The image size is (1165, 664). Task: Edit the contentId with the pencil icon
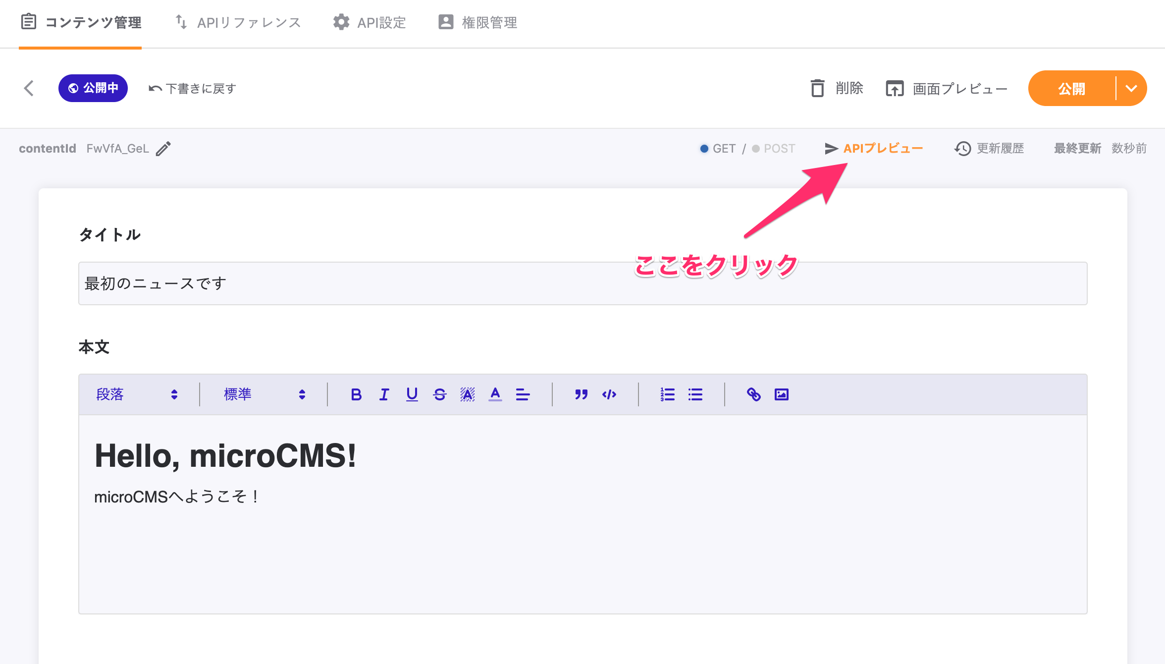tap(163, 148)
